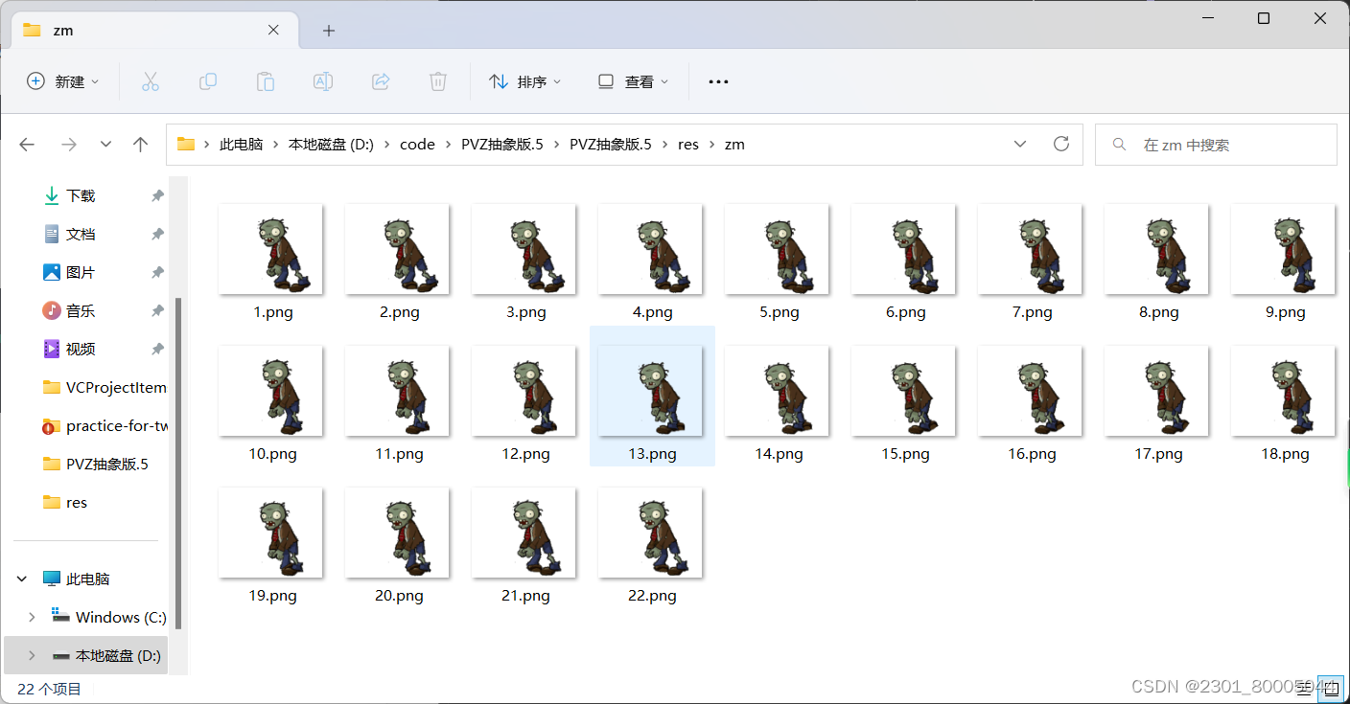Click code breadcrumb in address bar

click(417, 145)
